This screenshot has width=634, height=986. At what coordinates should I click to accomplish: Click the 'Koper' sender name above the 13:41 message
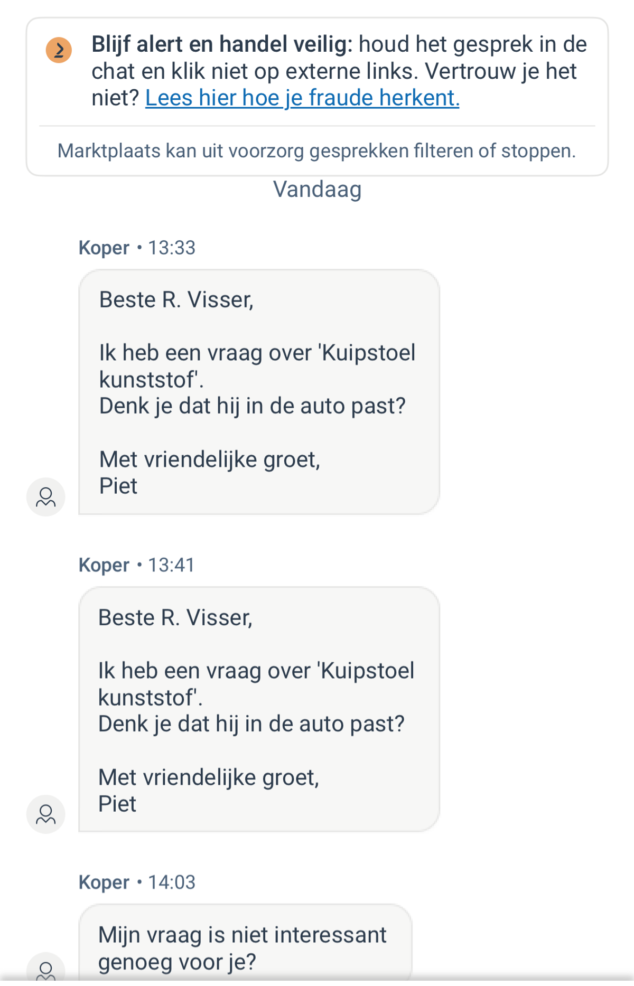(104, 565)
